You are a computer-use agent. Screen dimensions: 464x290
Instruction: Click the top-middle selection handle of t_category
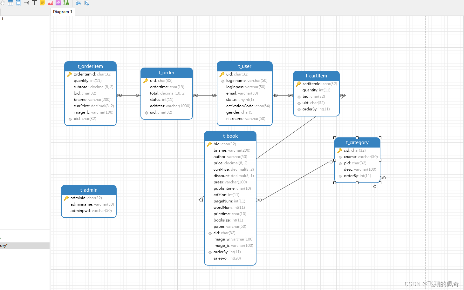tap(357, 138)
